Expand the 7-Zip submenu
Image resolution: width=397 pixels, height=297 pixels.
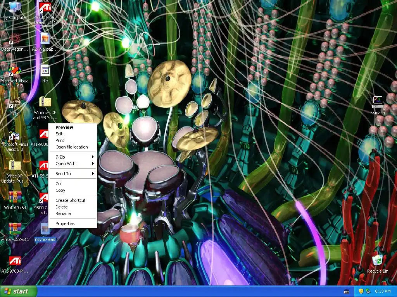(x=72, y=157)
